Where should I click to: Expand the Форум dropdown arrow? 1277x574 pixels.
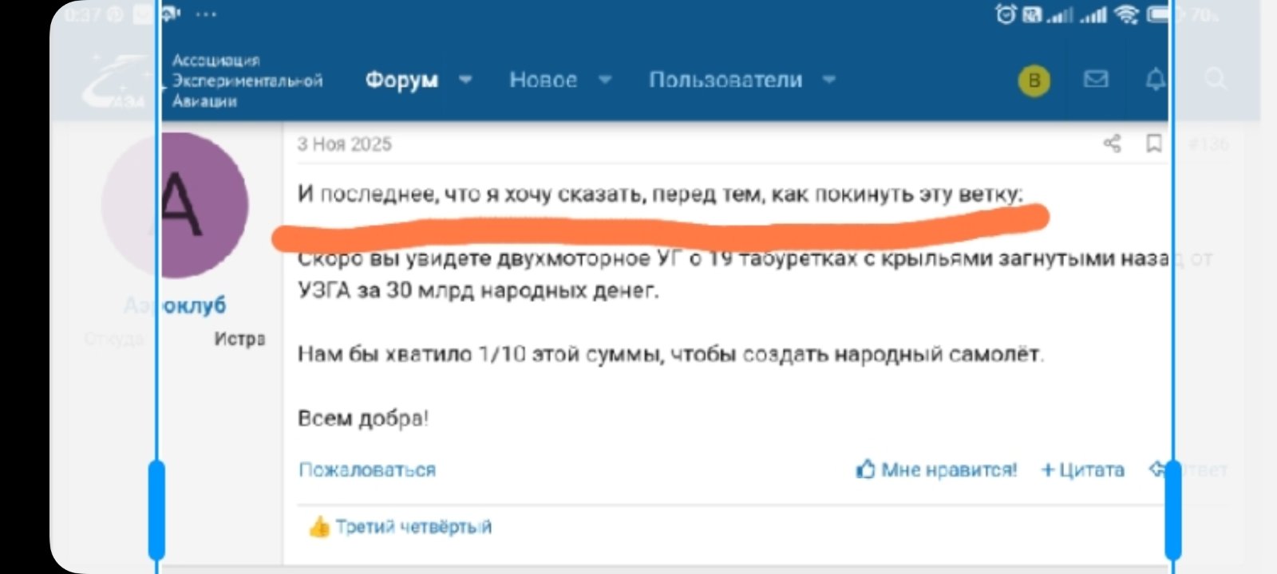(465, 80)
